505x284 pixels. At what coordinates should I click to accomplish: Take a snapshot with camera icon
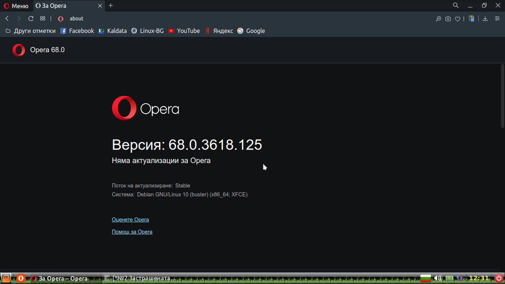(x=448, y=19)
